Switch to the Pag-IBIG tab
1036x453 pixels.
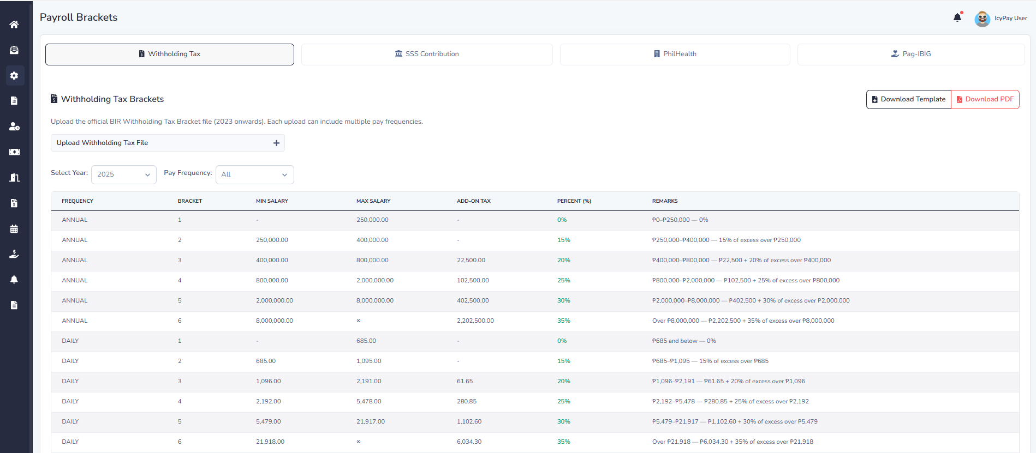pos(911,55)
